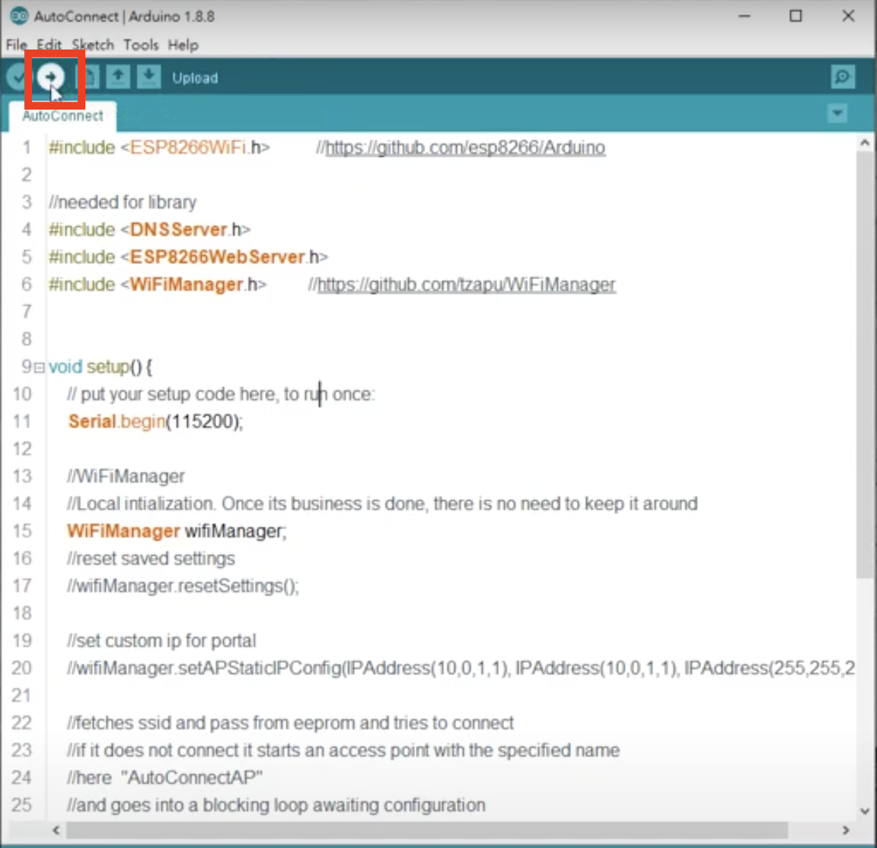
Task: Click line number 12 in gutter
Action: pos(22,448)
